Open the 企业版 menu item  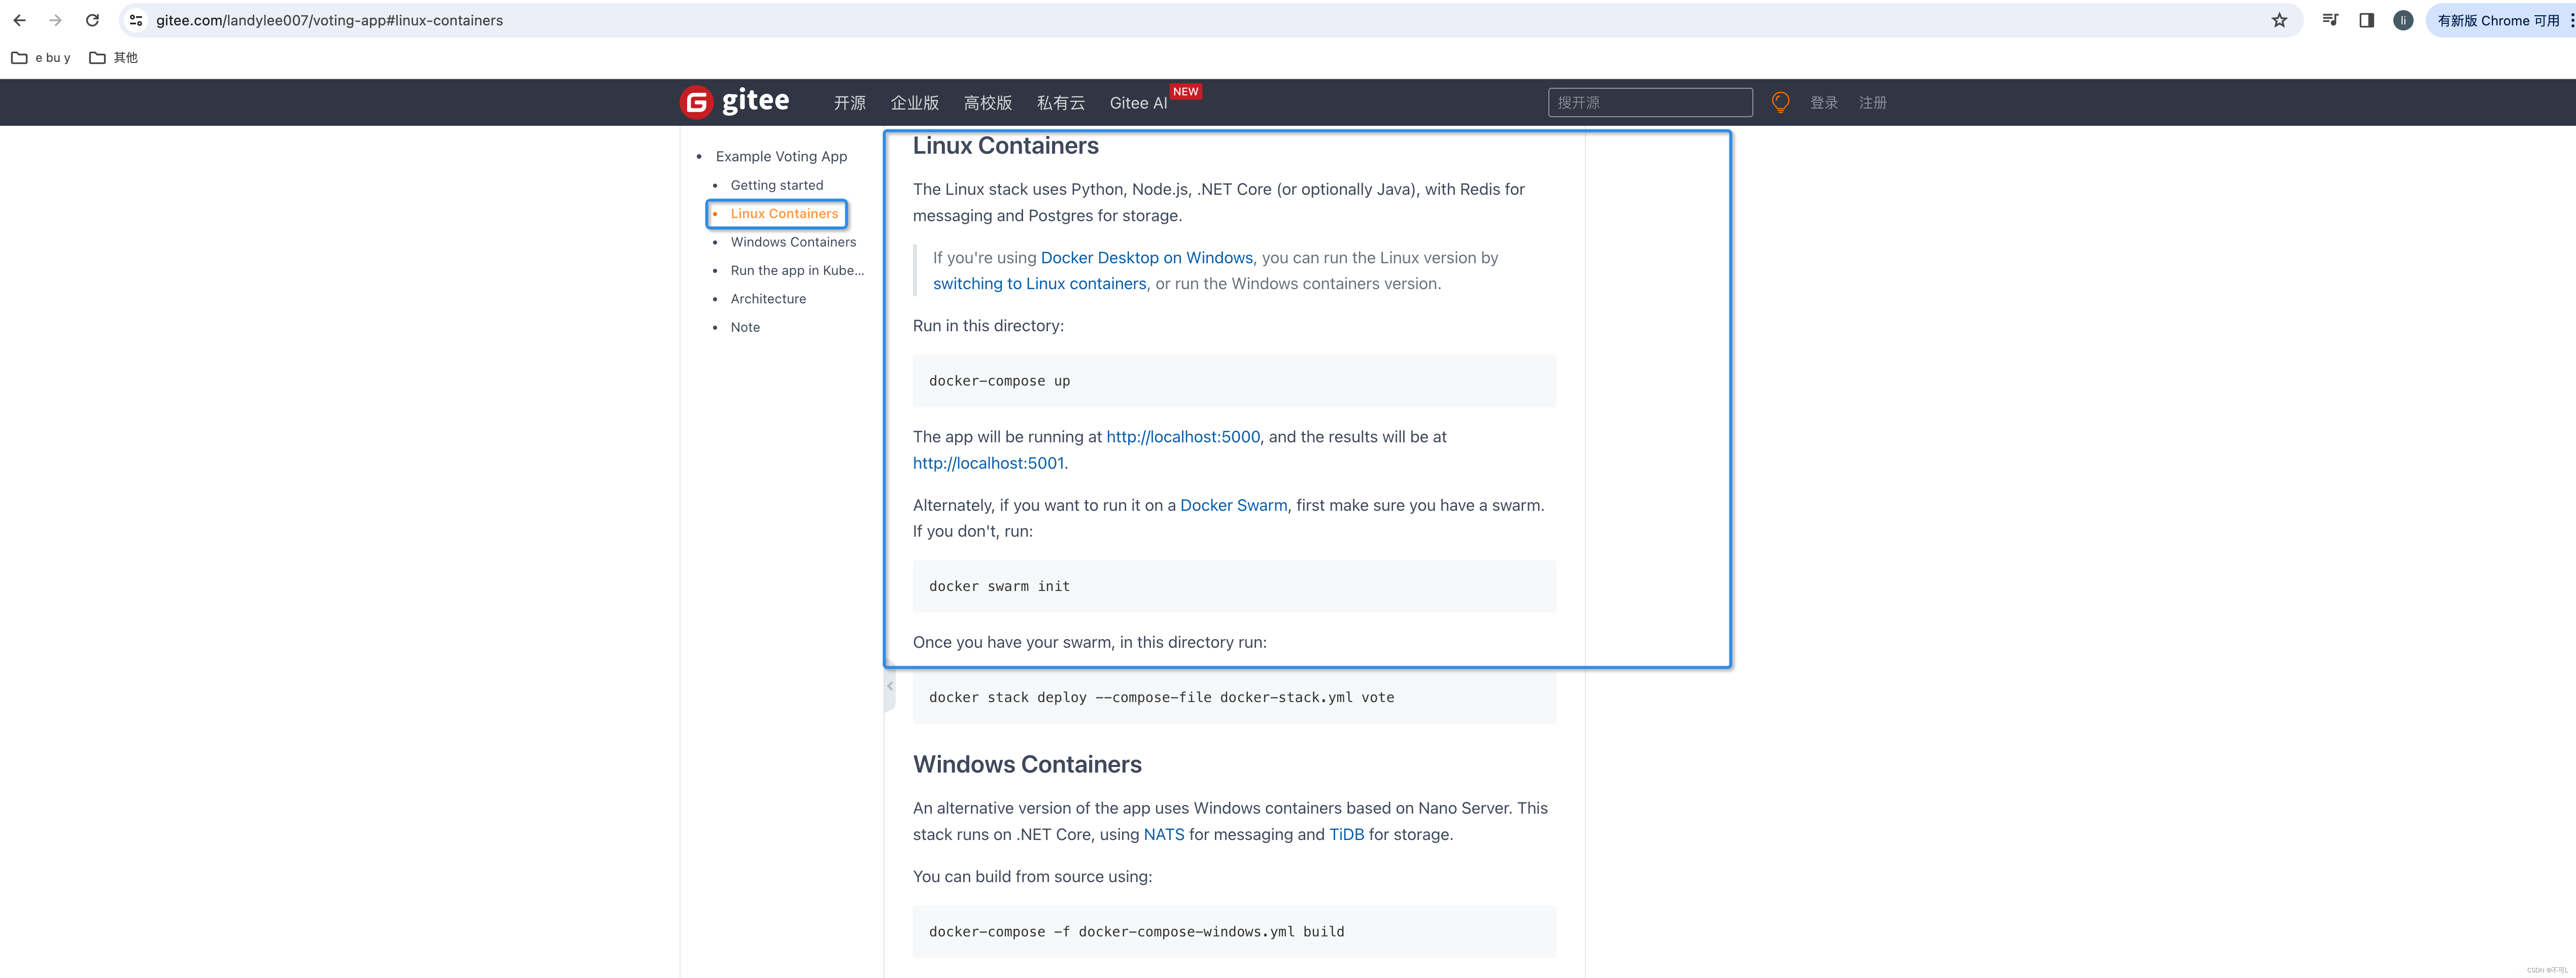click(x=914, y=103)
